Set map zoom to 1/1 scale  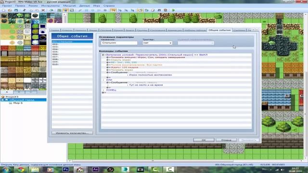pyautogui.click(x=114, y=10)
